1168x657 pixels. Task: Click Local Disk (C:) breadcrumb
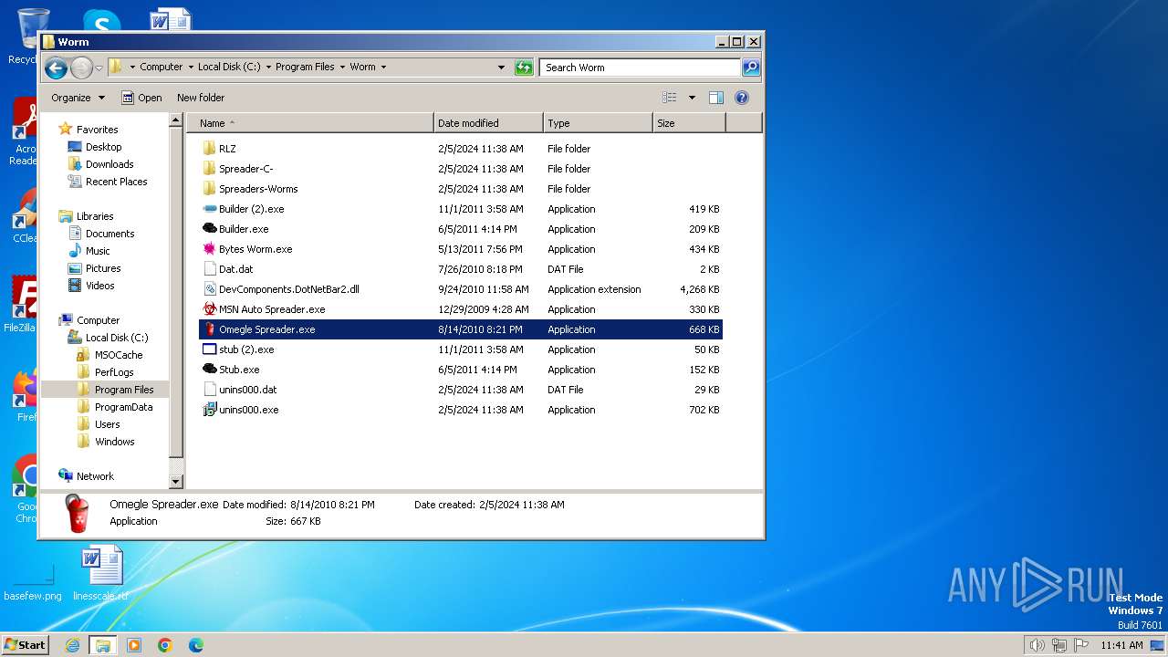(229, 67)
